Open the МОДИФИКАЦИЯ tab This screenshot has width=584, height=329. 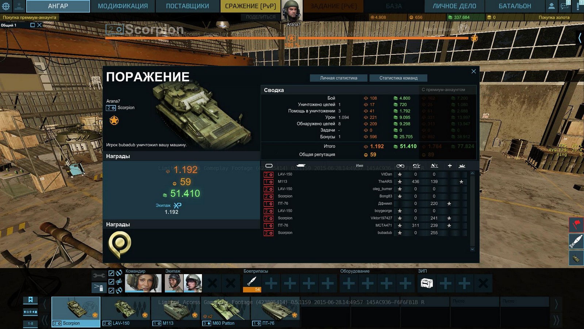click(x=123, y=6)
